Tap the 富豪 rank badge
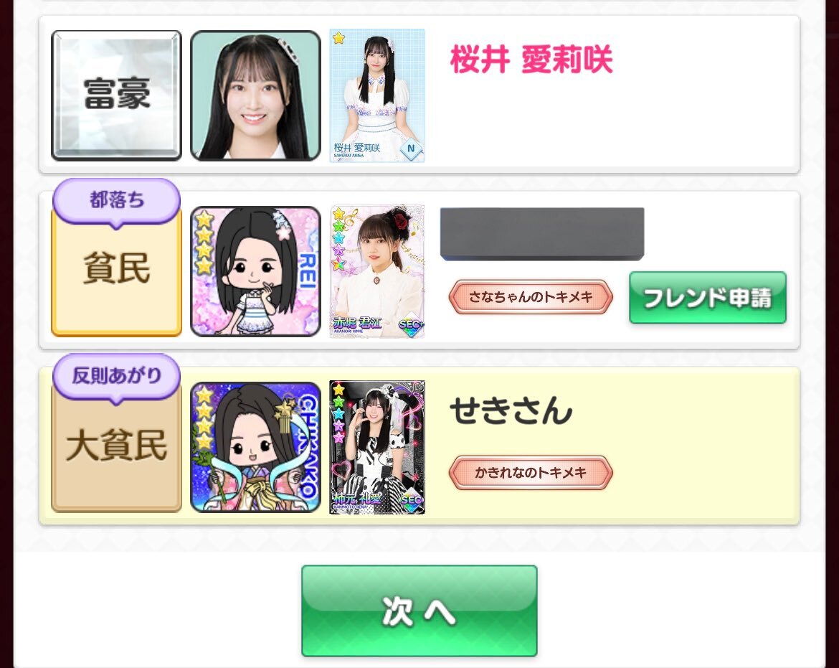This screenshot has height=668, width=839. tap(117, 95)
